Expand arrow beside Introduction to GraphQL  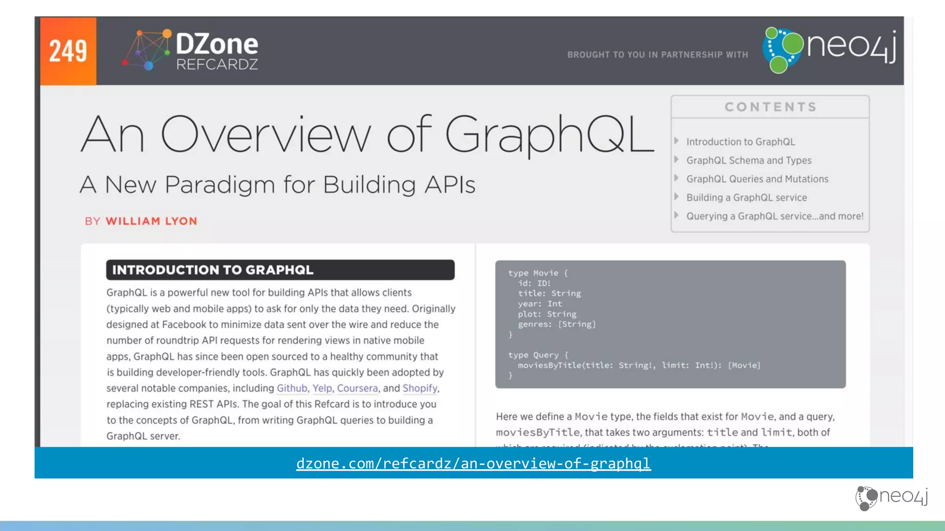coord(676,141)
